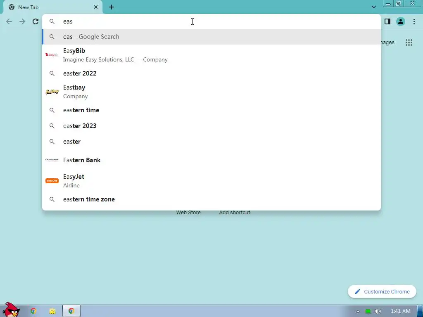Open the Web Store shortcut
Viewport: 423px width, 317px height.
[x=188, y=213]
